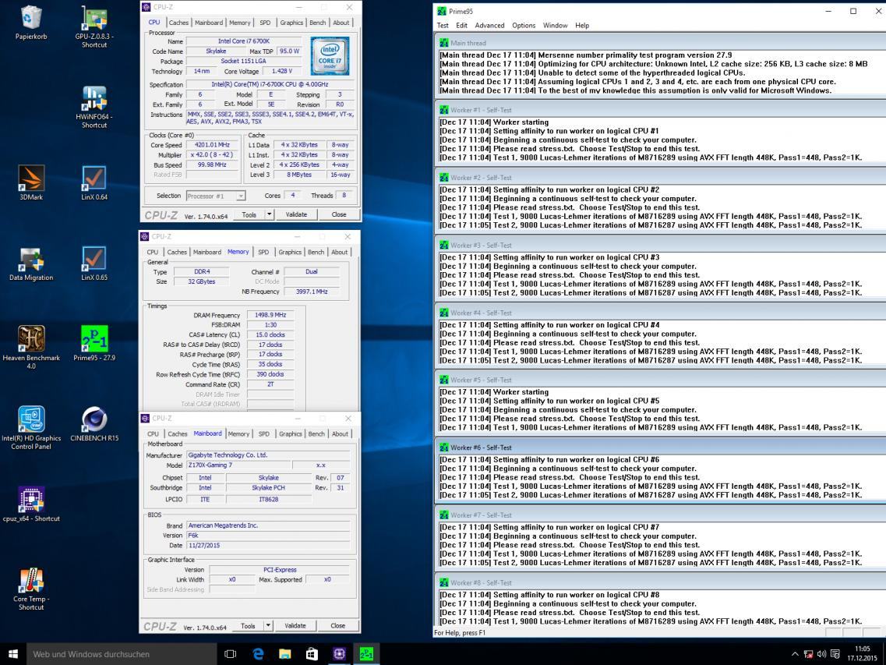The width and height of the screenshot is (886, 665).
Task: Click the Intel Core i7 6700K name field
Action: coord(244,41)
